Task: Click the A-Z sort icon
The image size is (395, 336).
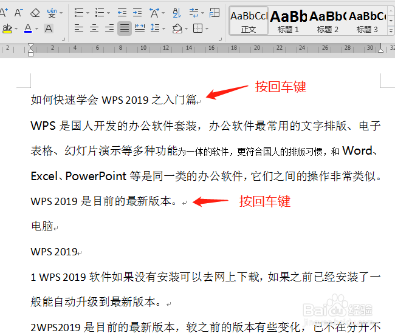Action: pyautogui.click(x=177, y=13)
